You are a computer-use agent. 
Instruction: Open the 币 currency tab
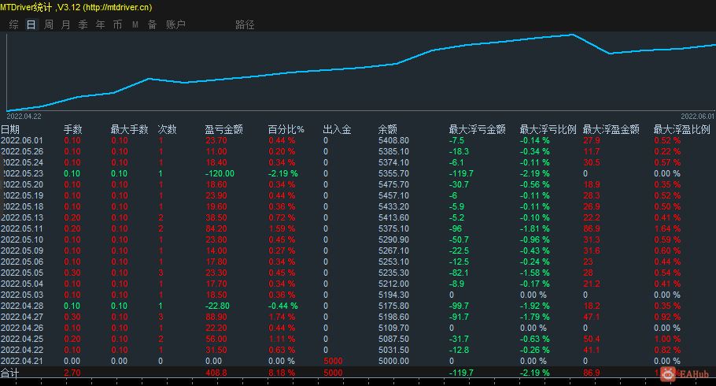click(x=118, y=24)
